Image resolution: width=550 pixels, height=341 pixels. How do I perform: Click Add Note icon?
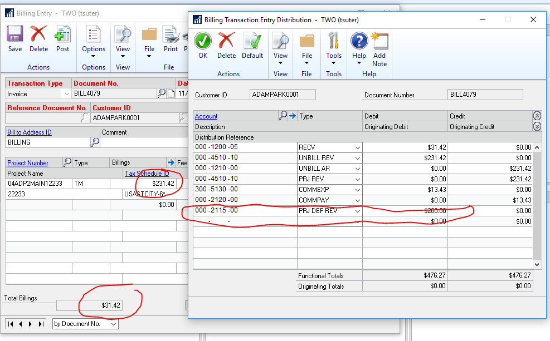[379, 41]
